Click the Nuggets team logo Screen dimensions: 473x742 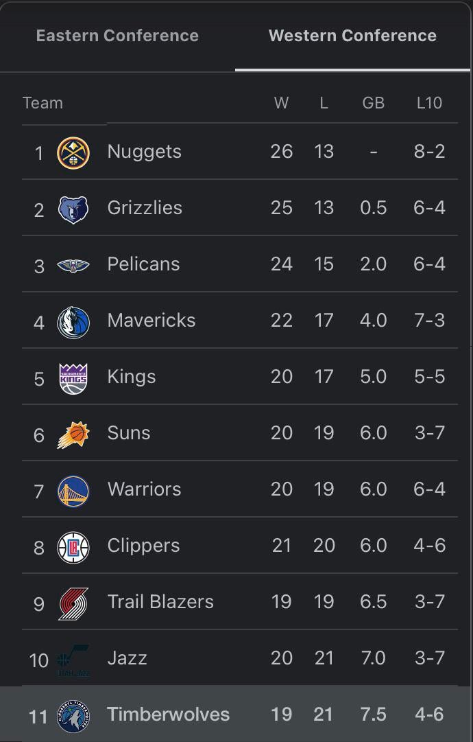[x=73, y=152]
